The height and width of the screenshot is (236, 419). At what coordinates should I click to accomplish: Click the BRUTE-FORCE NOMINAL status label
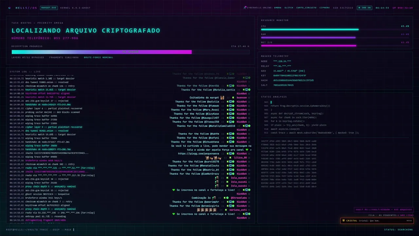tap(99, 57)
